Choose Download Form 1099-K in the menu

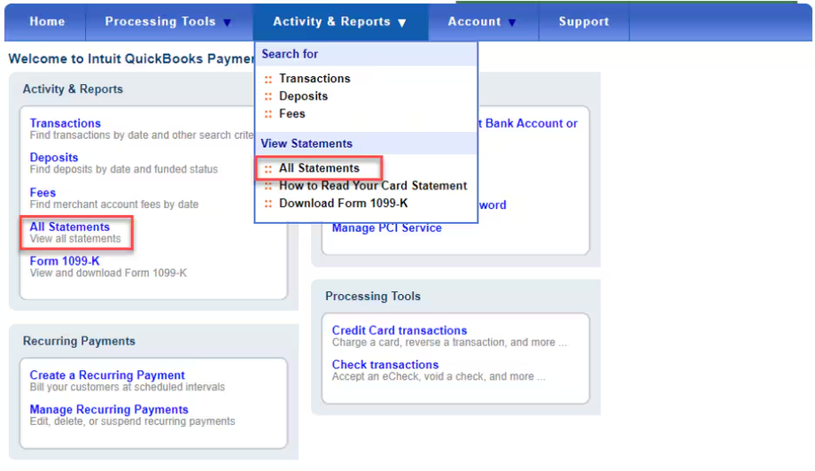343,204
